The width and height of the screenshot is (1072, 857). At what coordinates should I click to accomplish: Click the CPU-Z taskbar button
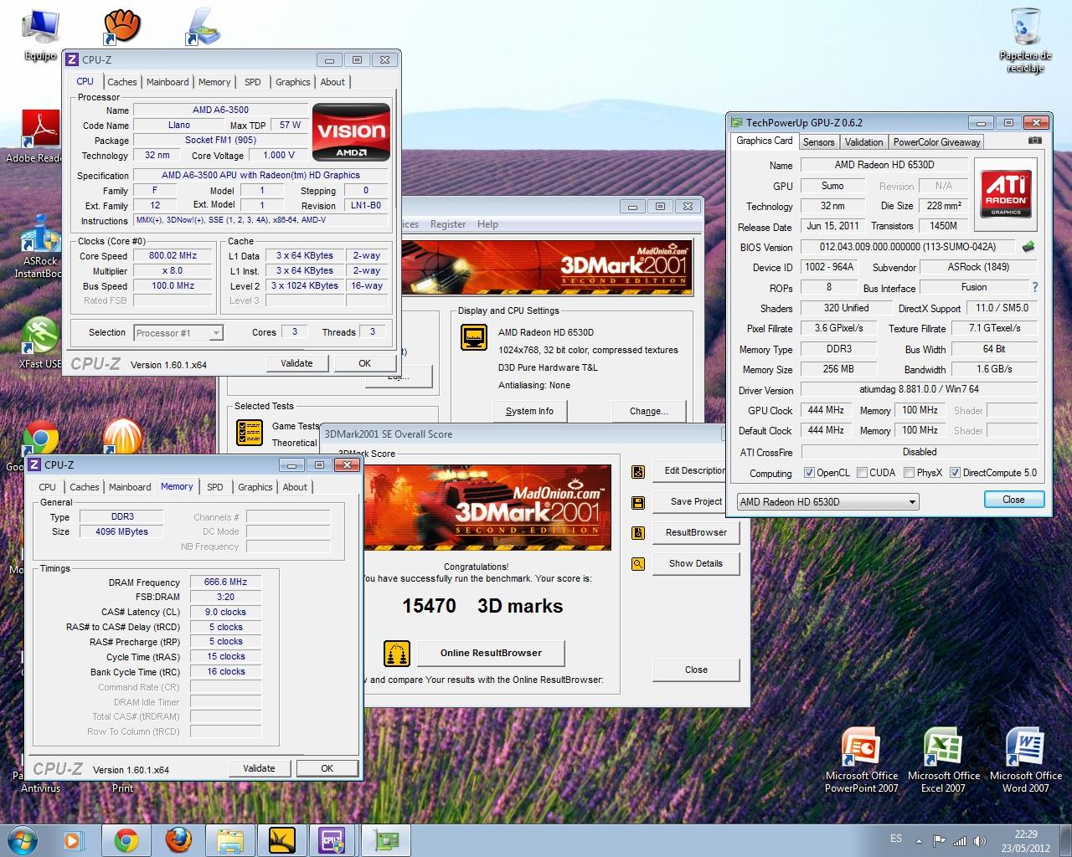click(x=332, y=840)
